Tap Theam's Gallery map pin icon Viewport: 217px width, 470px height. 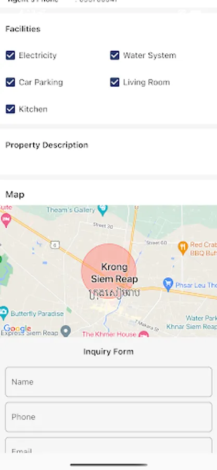coord(103,210)
